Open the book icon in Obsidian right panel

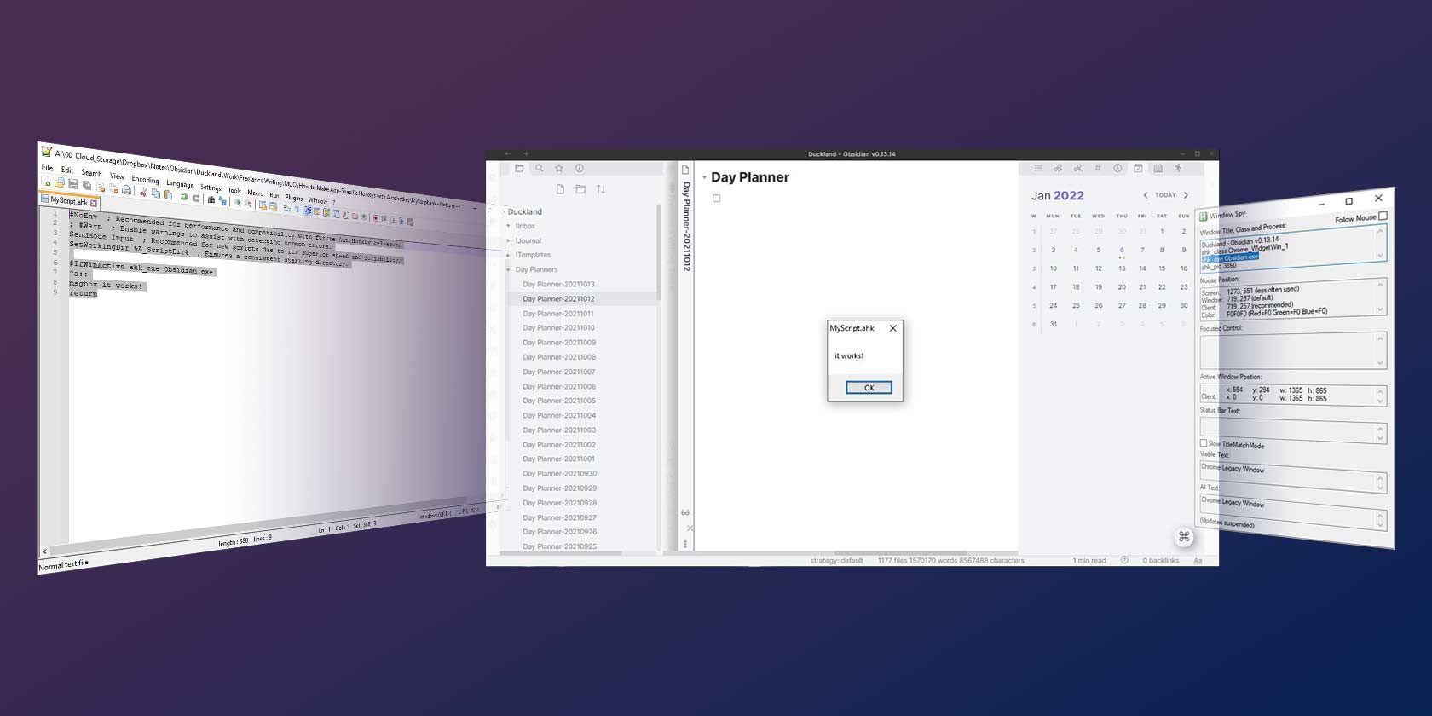click(x=1158, y=169)
